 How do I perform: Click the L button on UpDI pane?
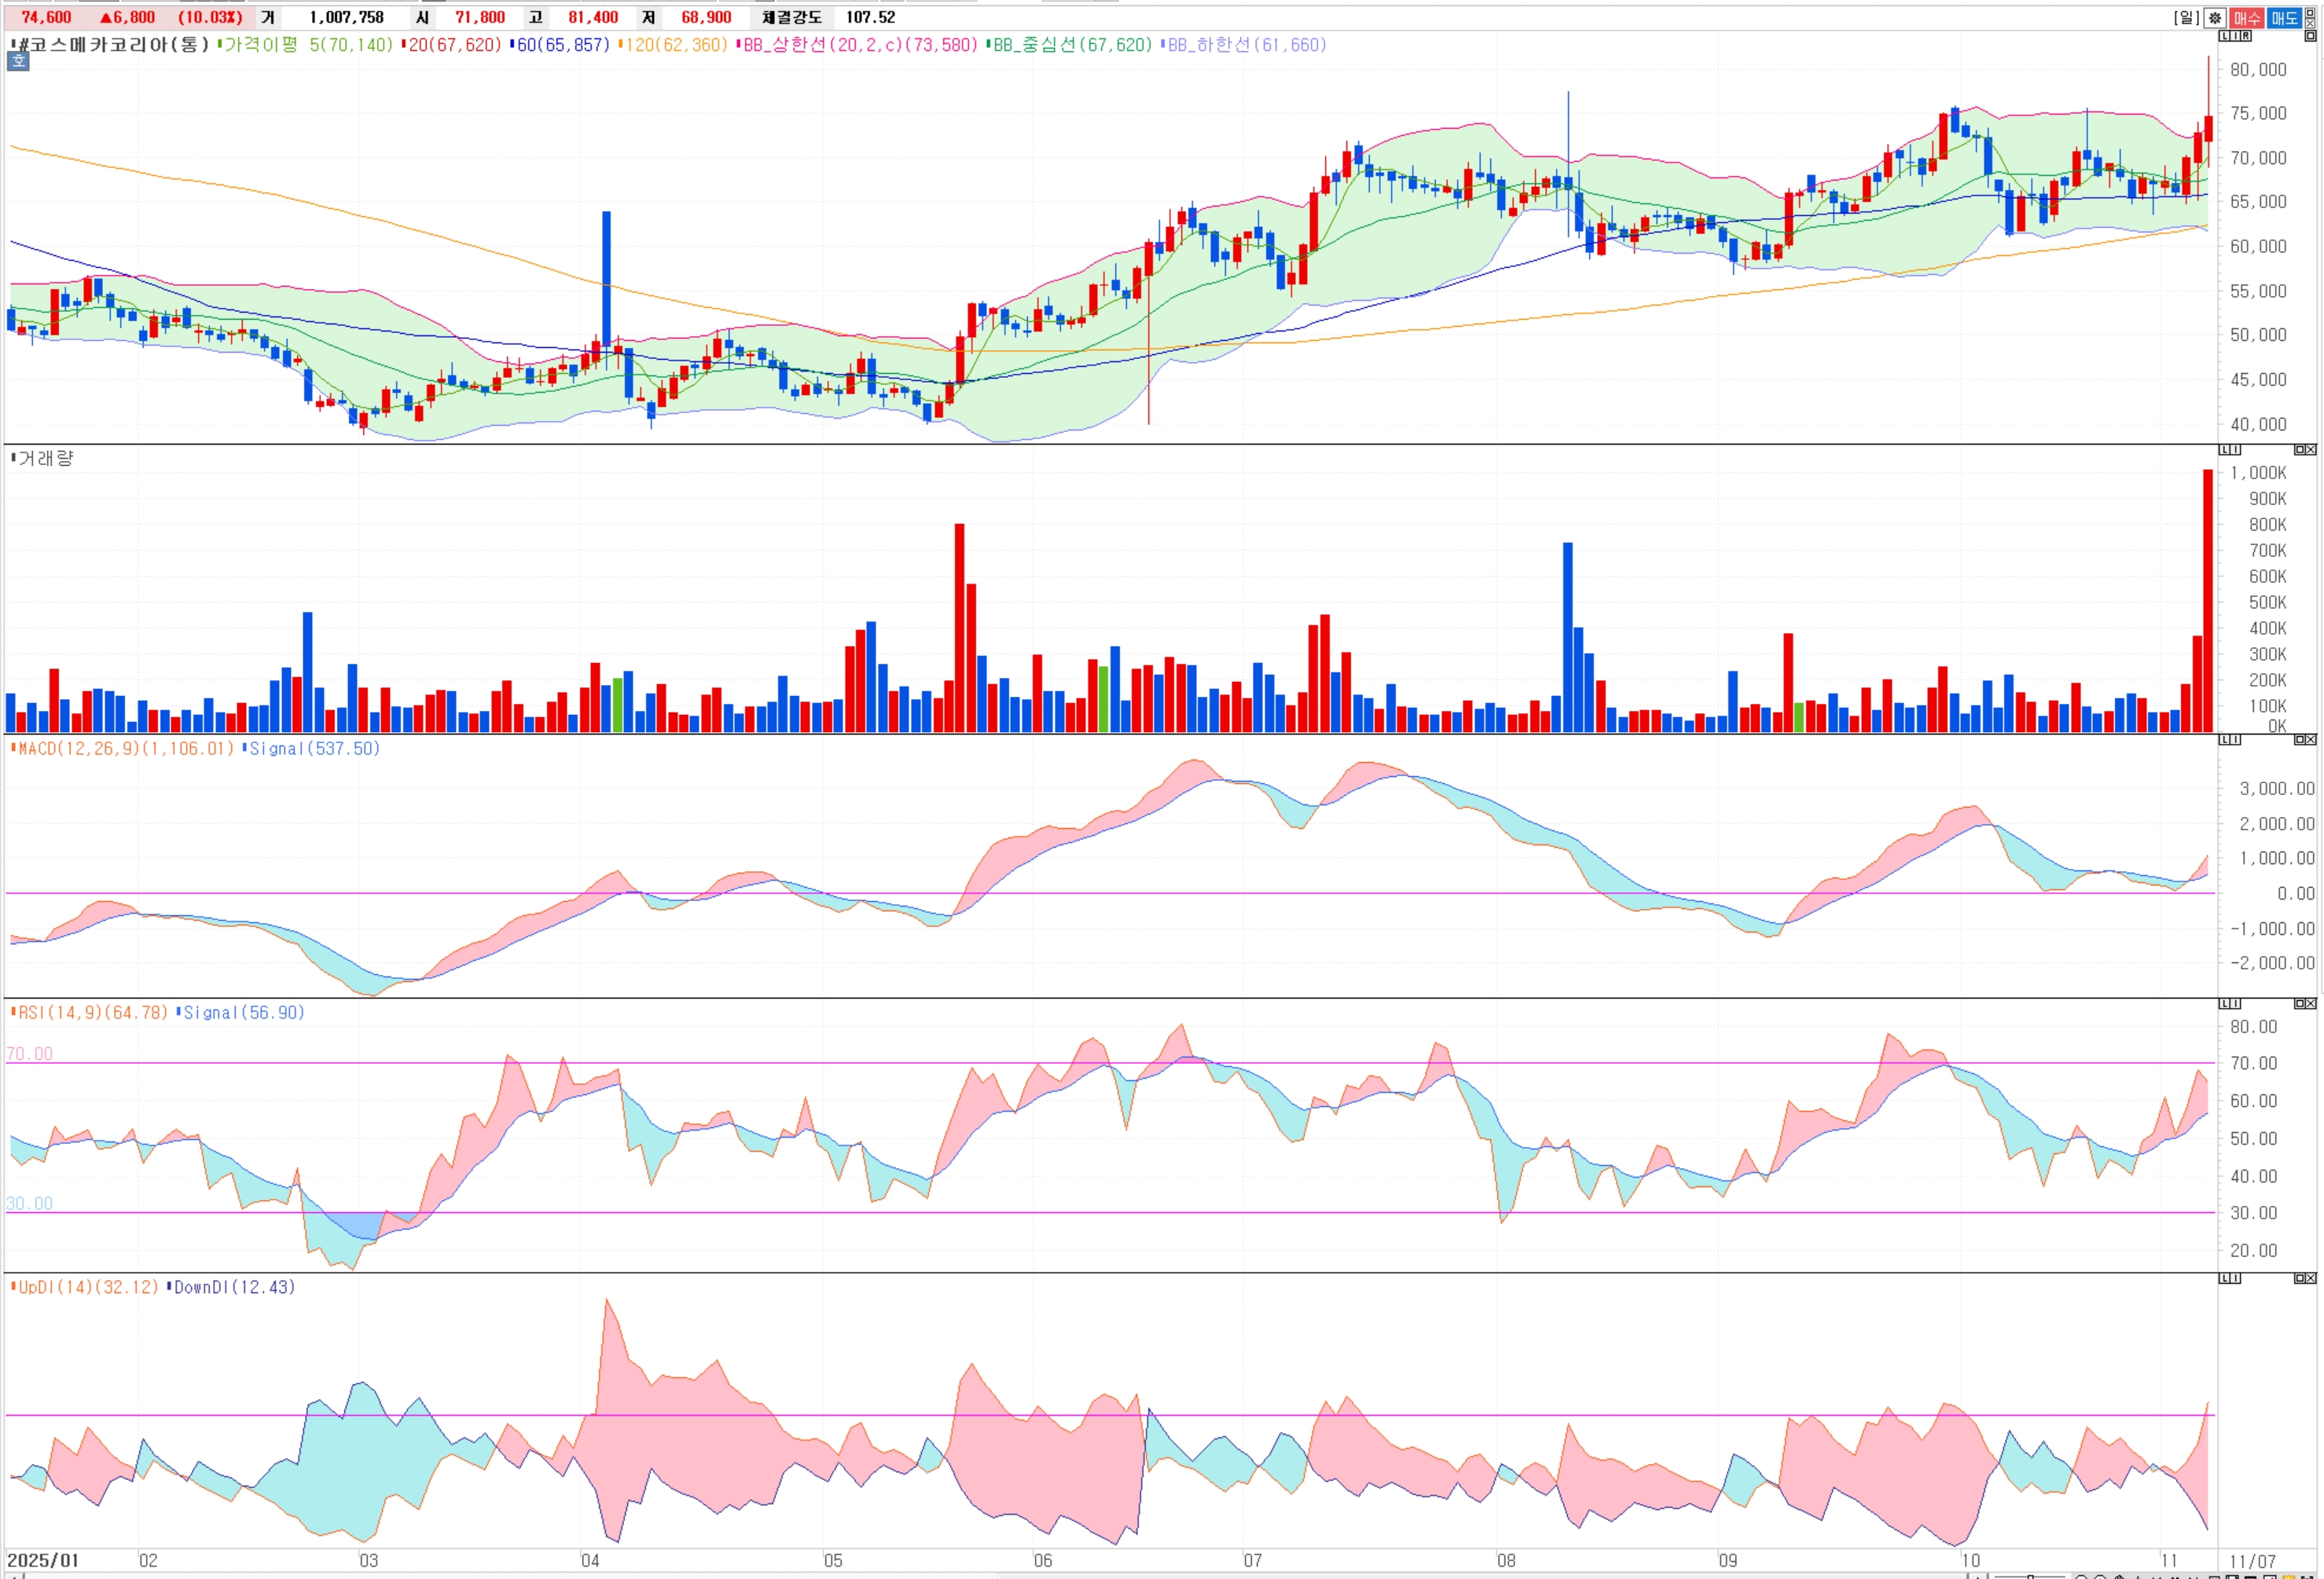(2225, 1278)
